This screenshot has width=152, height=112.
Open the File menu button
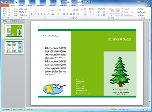[x=5, y=5]
